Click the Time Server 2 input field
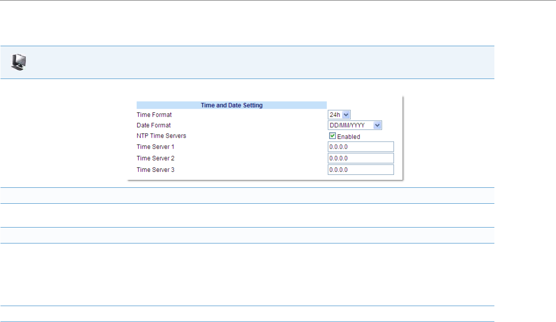Image resolution: width=556 pixels, height=322 pixels. tap(361, 158)
